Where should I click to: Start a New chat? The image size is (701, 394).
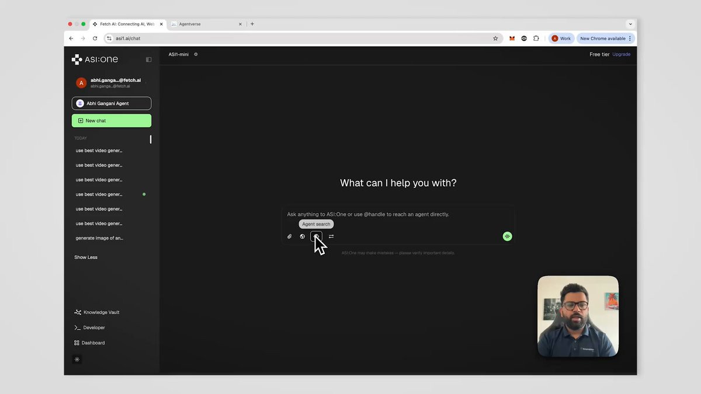coord(112,121)
